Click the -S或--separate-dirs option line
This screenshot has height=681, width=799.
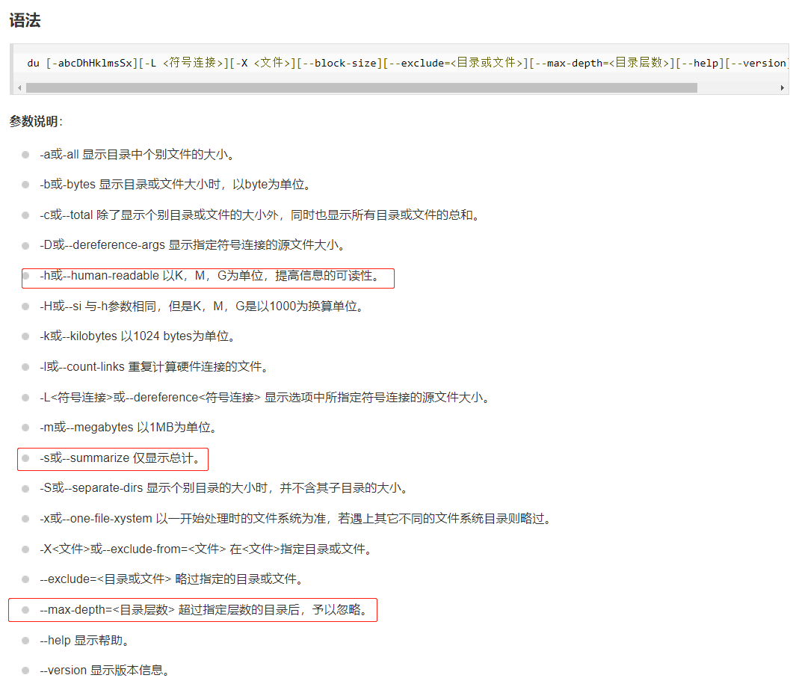coord(224,488)
